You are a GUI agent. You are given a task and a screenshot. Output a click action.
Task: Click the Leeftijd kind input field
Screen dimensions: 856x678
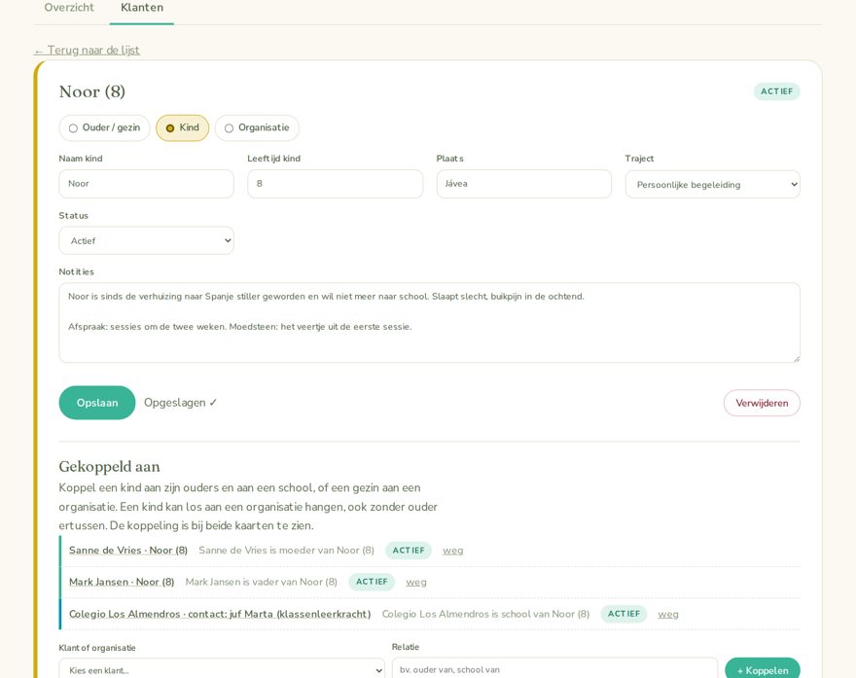click(336, 184)
